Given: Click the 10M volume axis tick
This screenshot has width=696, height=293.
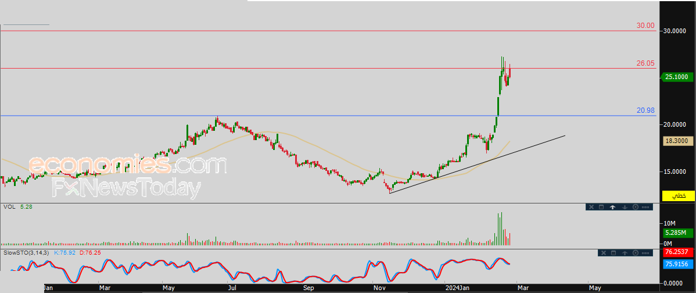Looking at the screenshot, I should (669, 223).
